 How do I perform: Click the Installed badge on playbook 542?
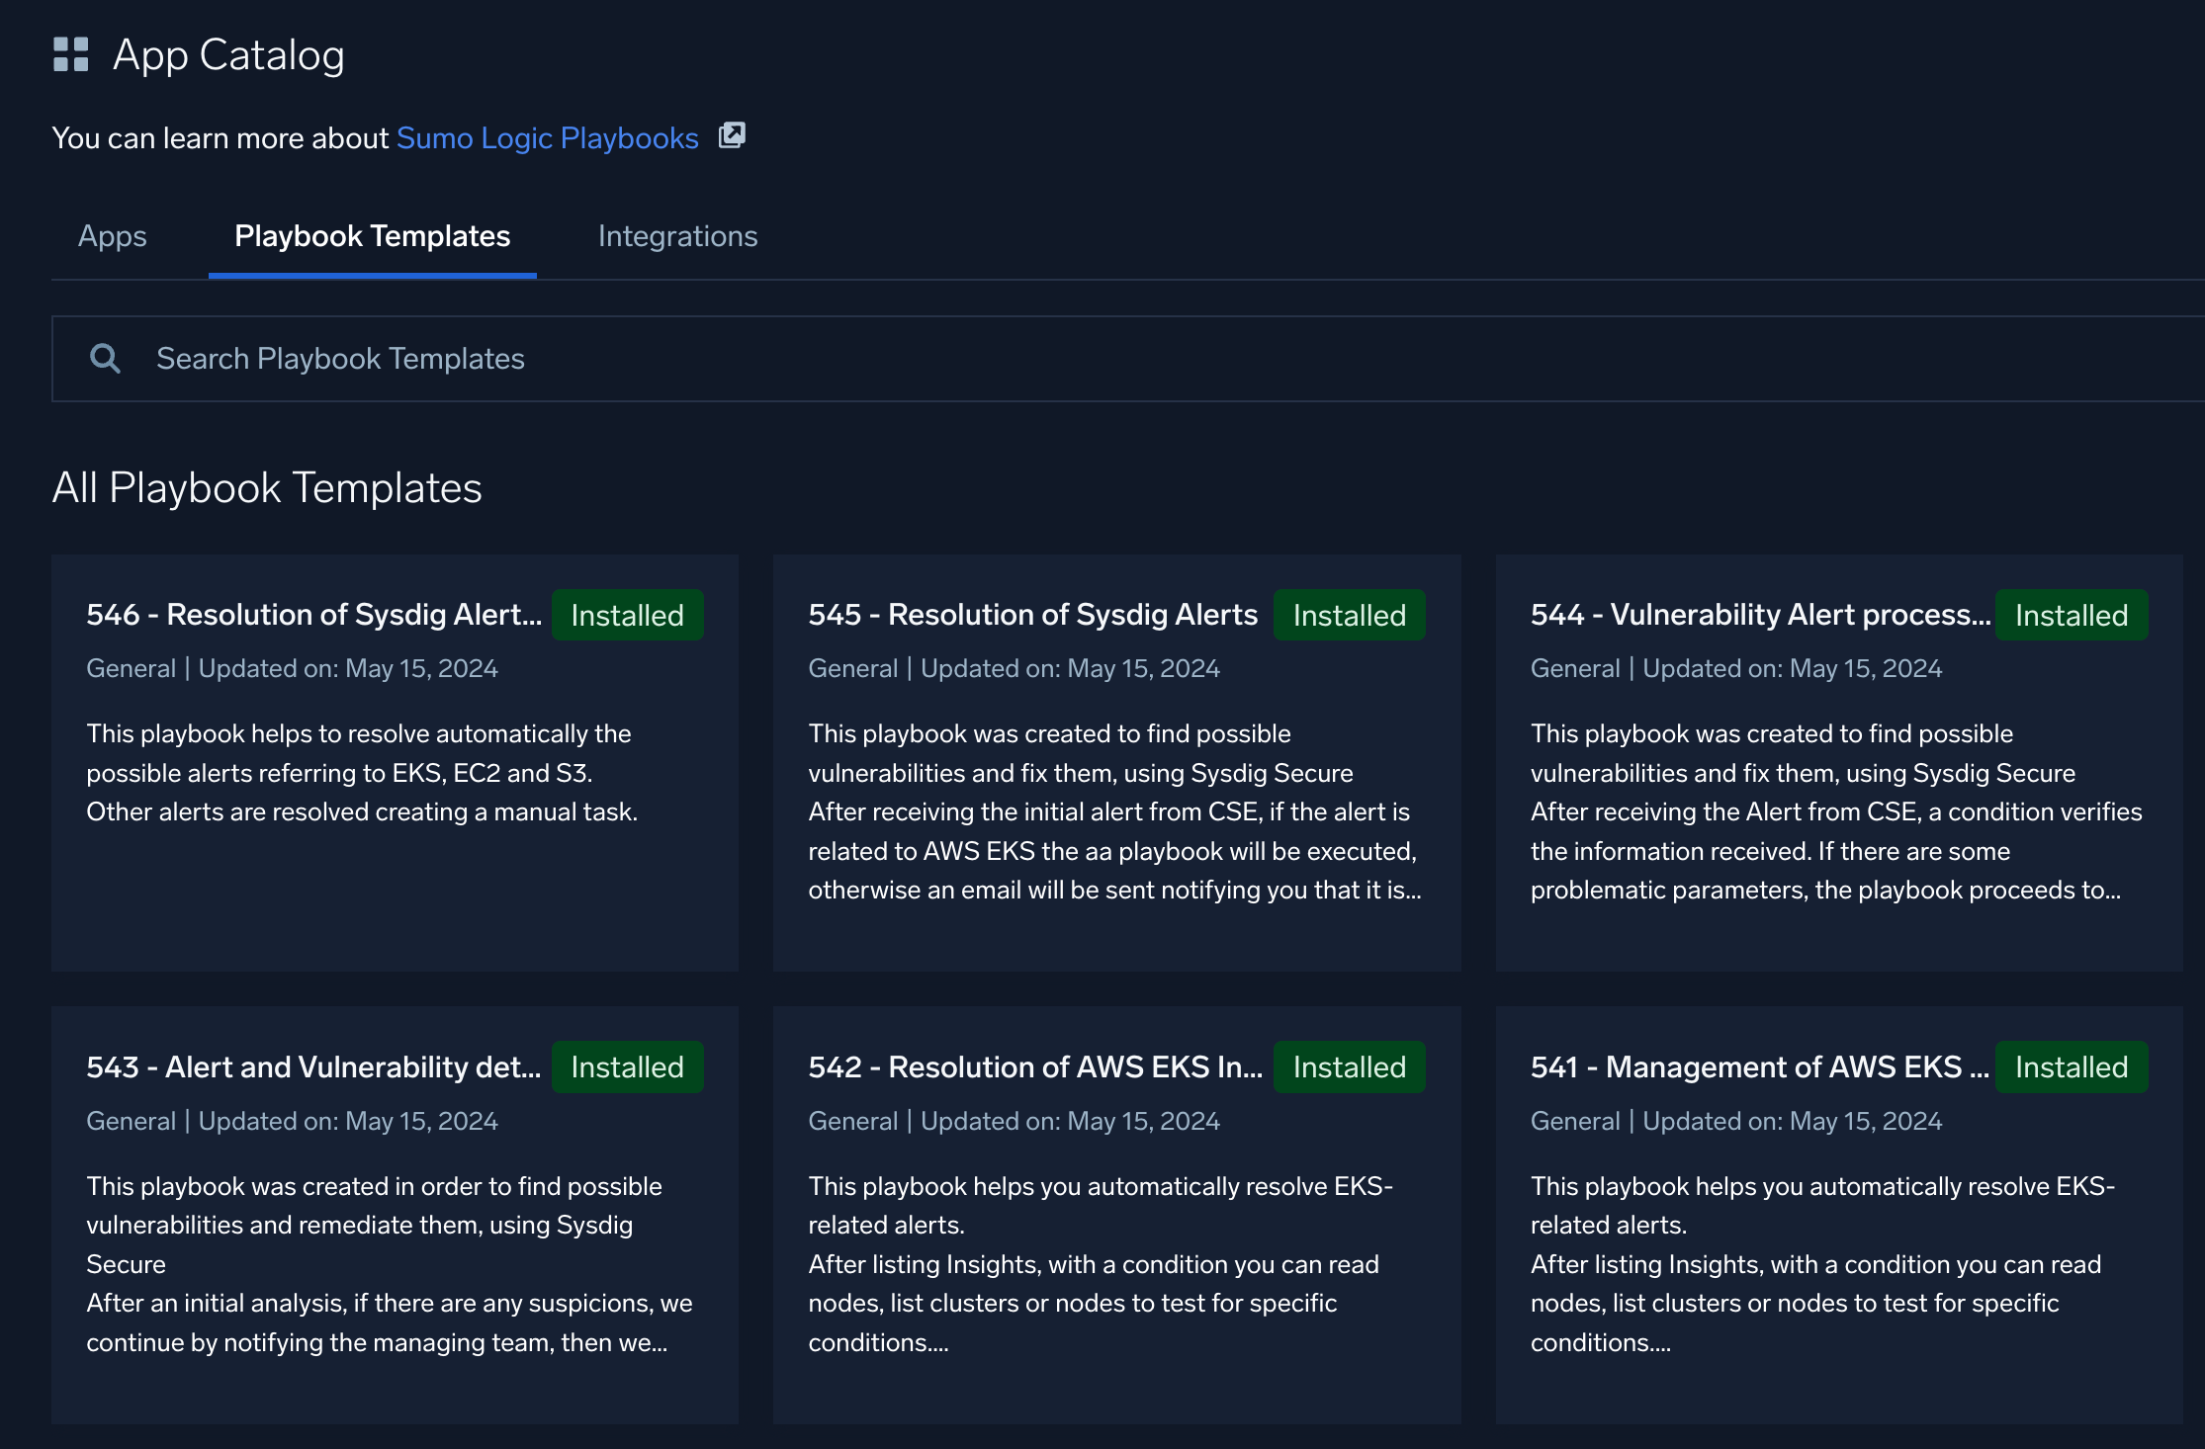1349,1067
